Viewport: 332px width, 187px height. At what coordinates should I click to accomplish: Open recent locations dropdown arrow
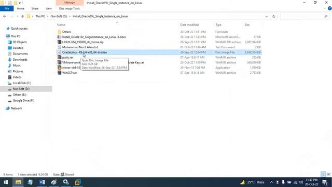pyautogui.click(x=18, y=16)
